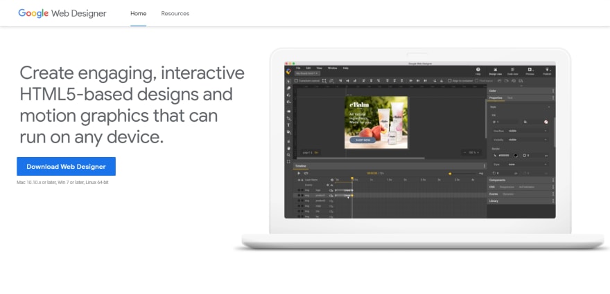The height and width of the screenshot is (294, 610).
Task: Open the Edit menu
Action: (308, 68)
